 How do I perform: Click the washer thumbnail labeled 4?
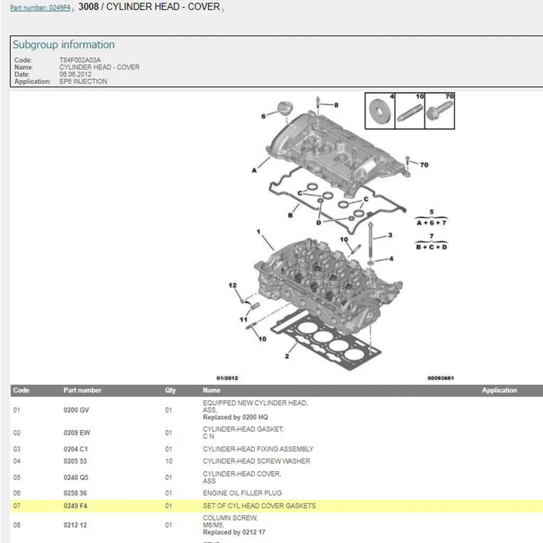point(380,111)
